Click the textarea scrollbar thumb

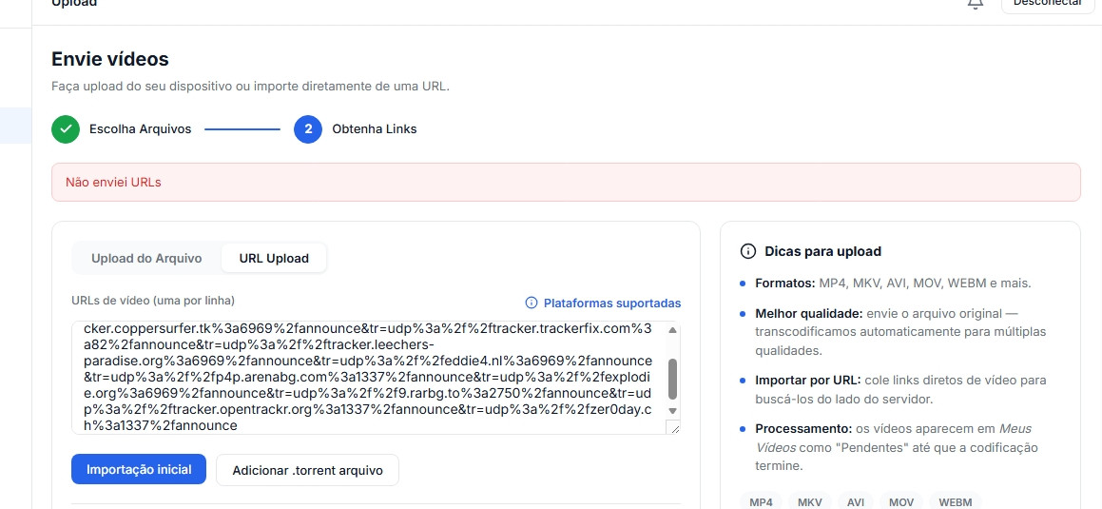(x=672, y=379)
